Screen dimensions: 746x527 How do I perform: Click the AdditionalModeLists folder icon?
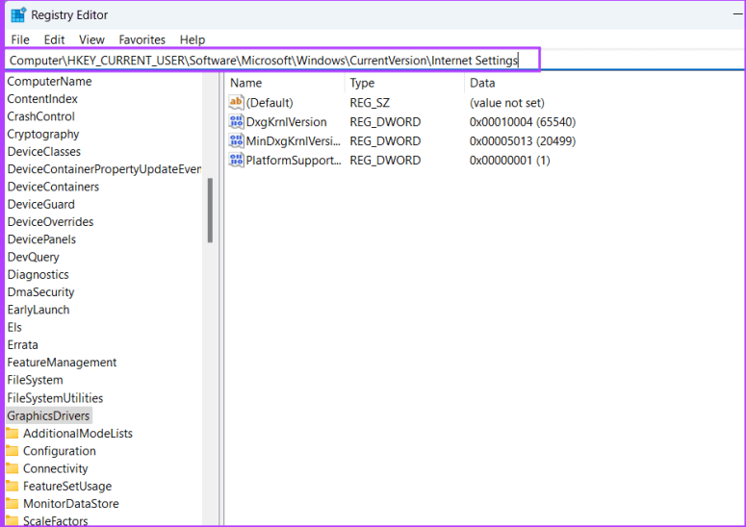click(13, 433)
